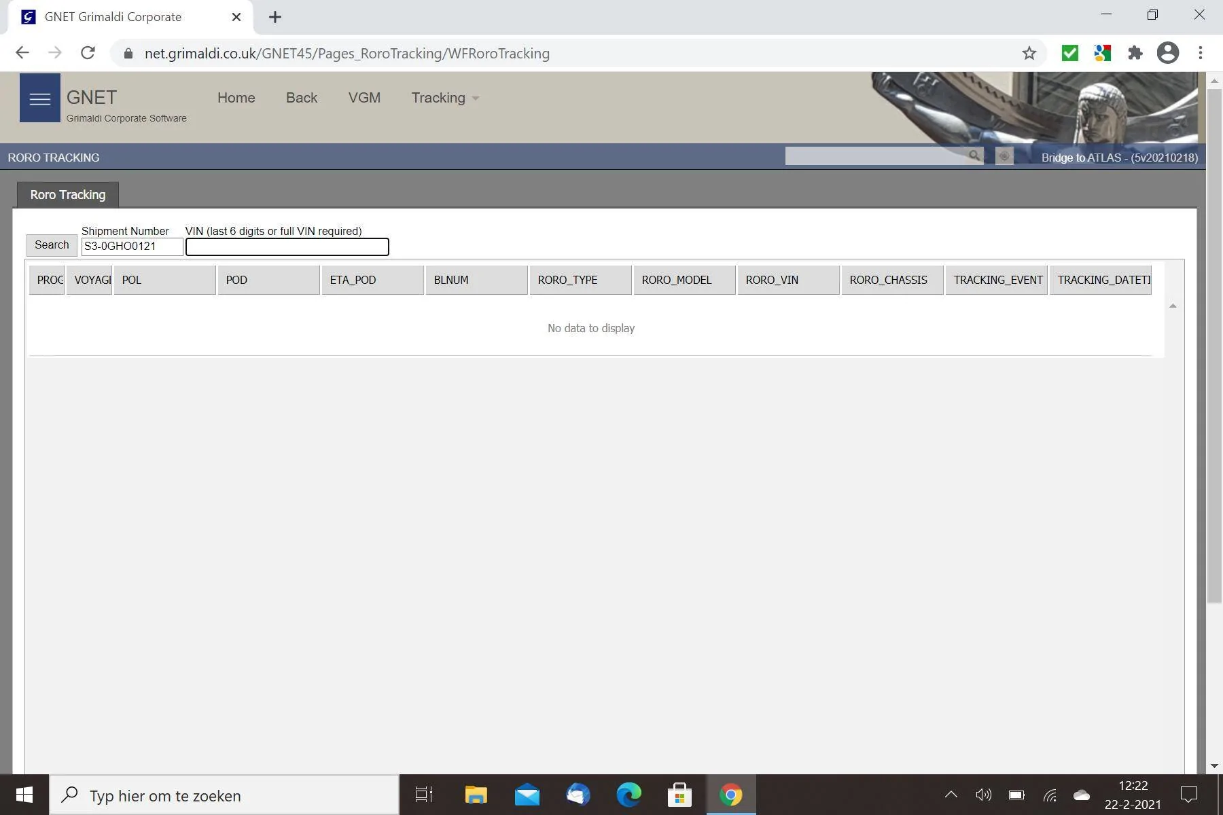This screenshot has width=1223, height=815.
Task: Click Chrome icon on taskbar
Action: (731, 795)
